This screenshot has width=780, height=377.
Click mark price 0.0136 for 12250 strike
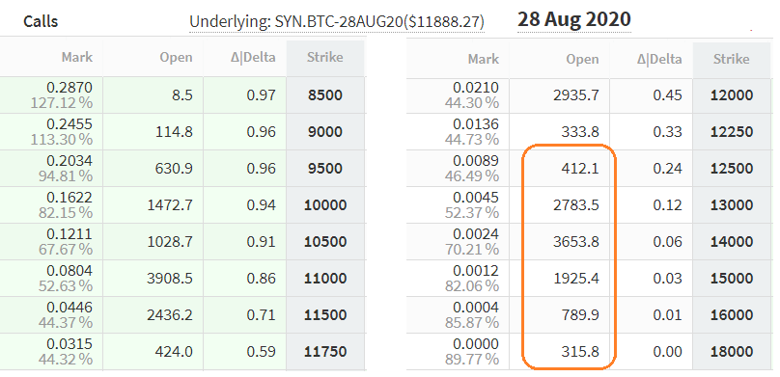click(476, 124)
